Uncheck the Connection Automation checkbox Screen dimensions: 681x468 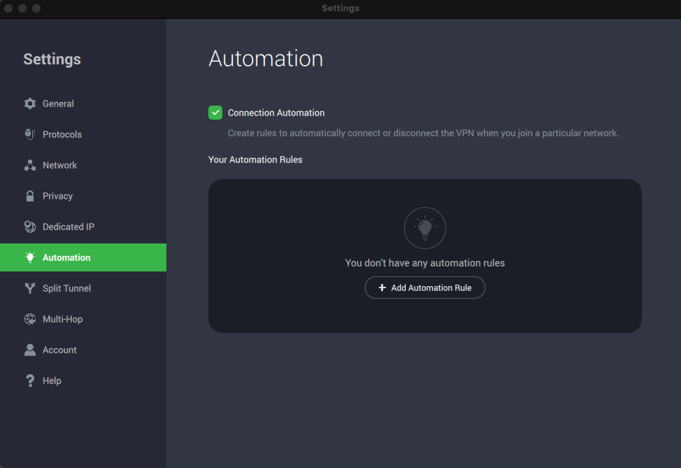pos(215,113)
